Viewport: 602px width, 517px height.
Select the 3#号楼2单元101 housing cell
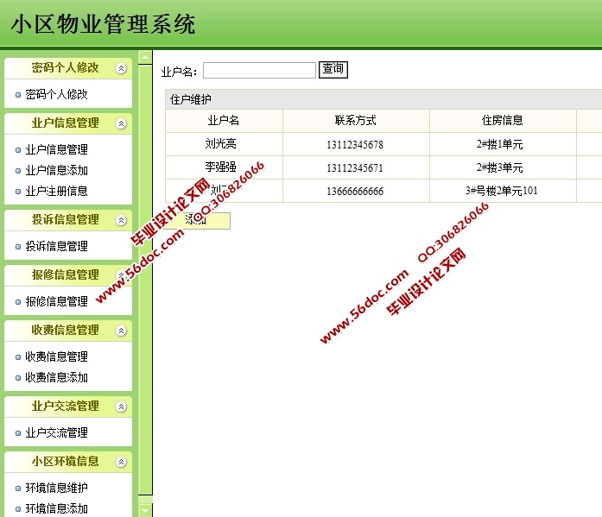[503, 191]
